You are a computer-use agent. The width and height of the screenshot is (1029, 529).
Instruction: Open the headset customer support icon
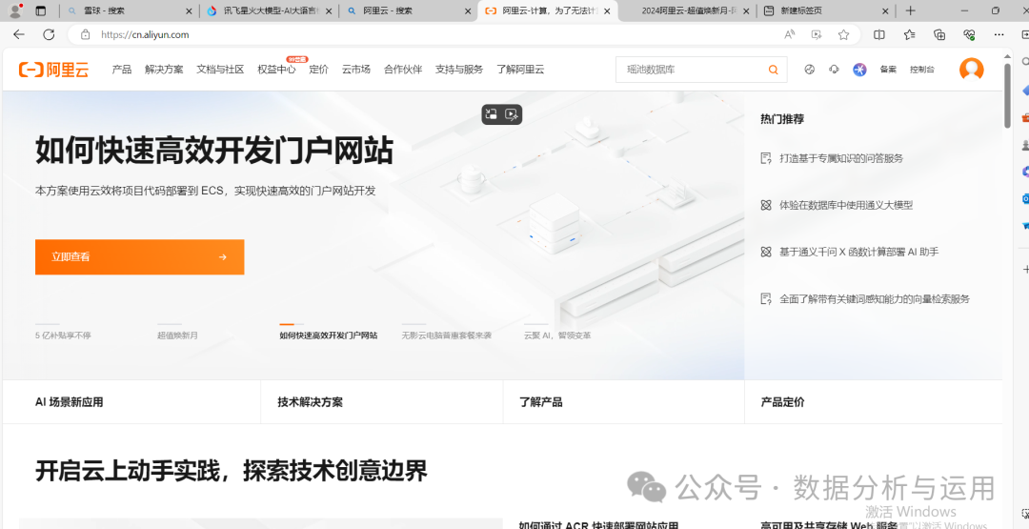click(834, 70)
